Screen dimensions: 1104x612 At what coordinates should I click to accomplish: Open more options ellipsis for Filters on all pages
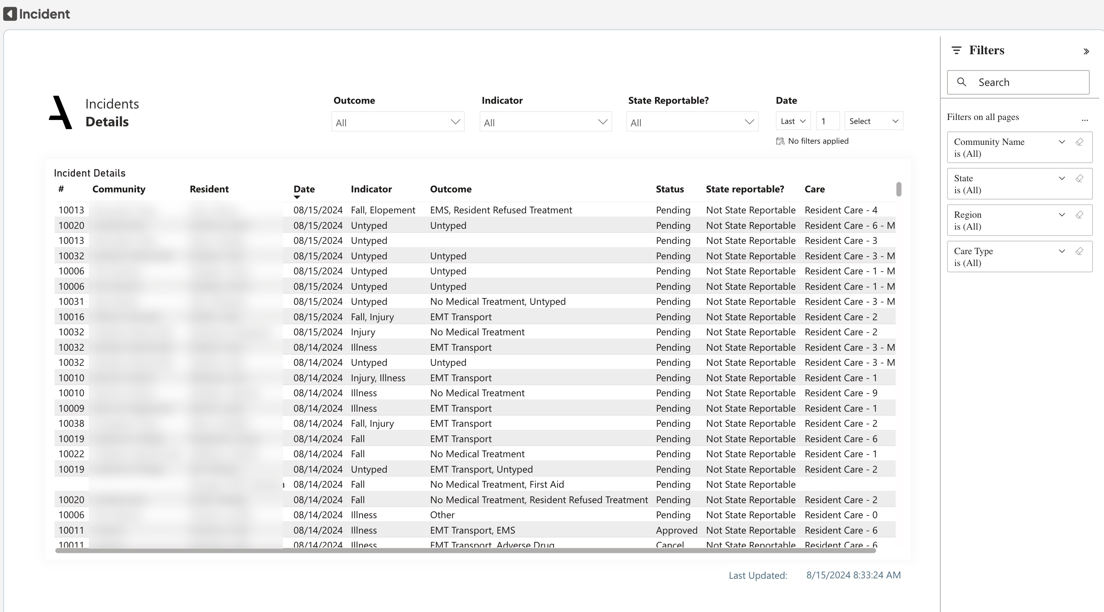tap(1084, 120)
